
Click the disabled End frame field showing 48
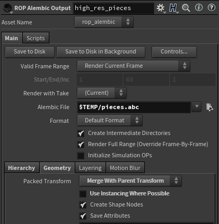pyautogui.click(x=146, y=79)
